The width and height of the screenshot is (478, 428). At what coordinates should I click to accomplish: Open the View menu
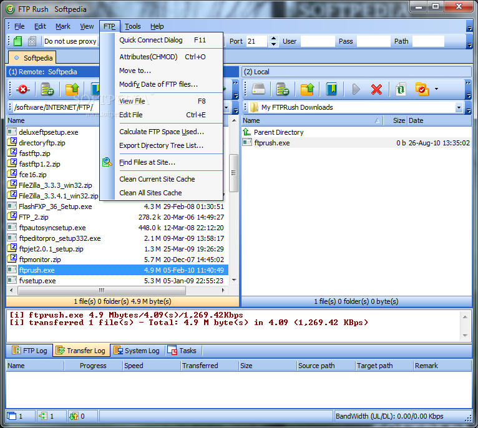87,26
